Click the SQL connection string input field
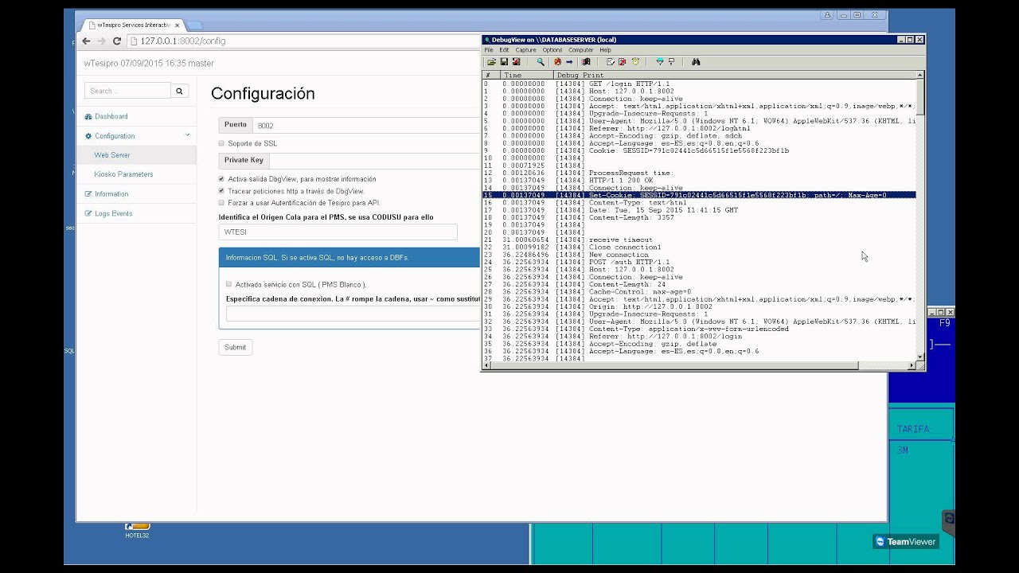Viewport: 1019px width, 573px height. [353, 314]
